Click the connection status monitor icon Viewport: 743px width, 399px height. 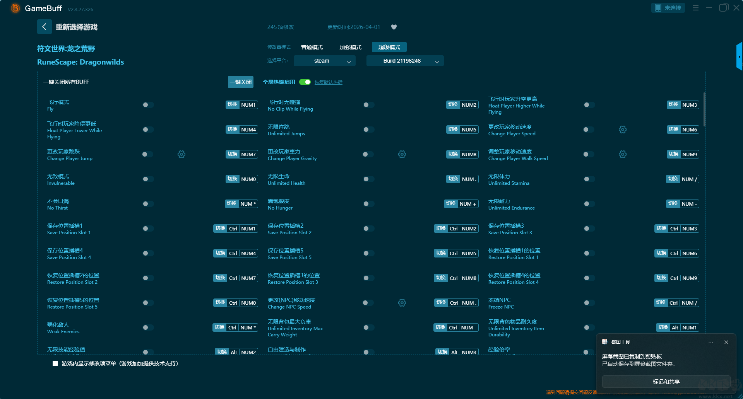[x=658, y=8]
